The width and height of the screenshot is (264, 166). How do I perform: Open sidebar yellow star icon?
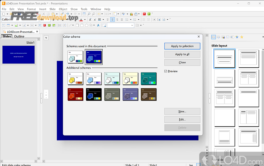[x=242, y=37]
